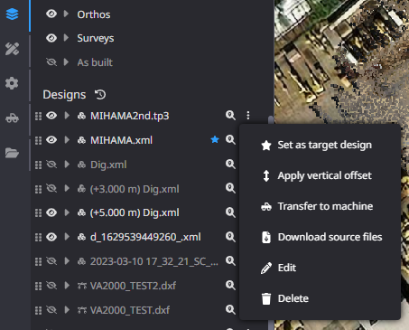Click the drag handle of VA2000_TEST2.dxf
409x330 pixels.
pyautogui.click(x=38, y=286)
